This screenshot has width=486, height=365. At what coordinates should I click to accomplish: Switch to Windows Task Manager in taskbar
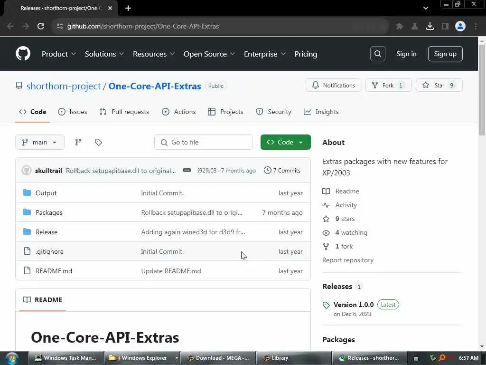tap(65, 358)
